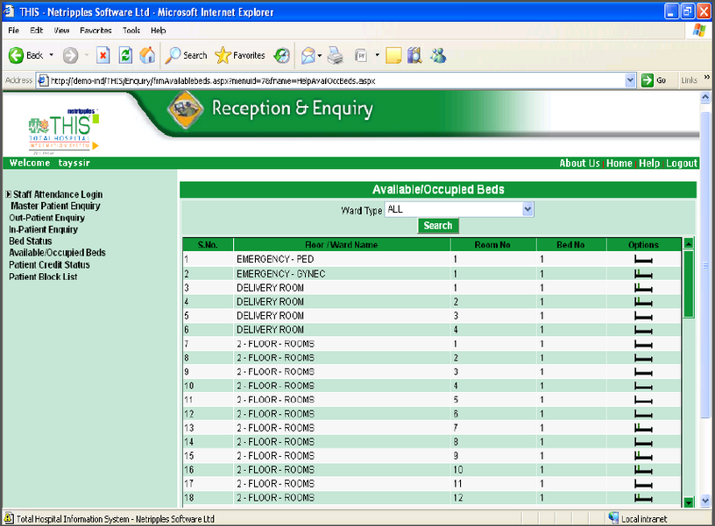Viewport: 715px width, 526px height.
Task: Go to Home via the green navigation bar link
Action: (x=619, y=163)
